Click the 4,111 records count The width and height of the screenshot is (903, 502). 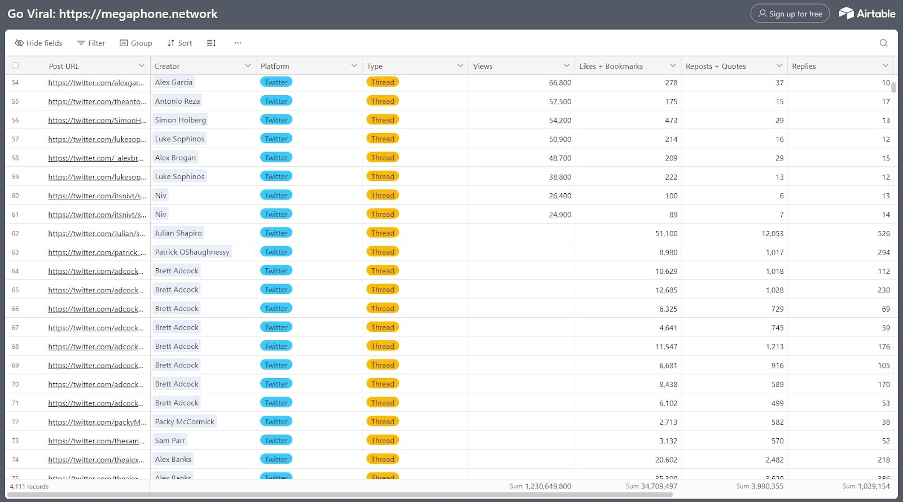tap(29, 486)
